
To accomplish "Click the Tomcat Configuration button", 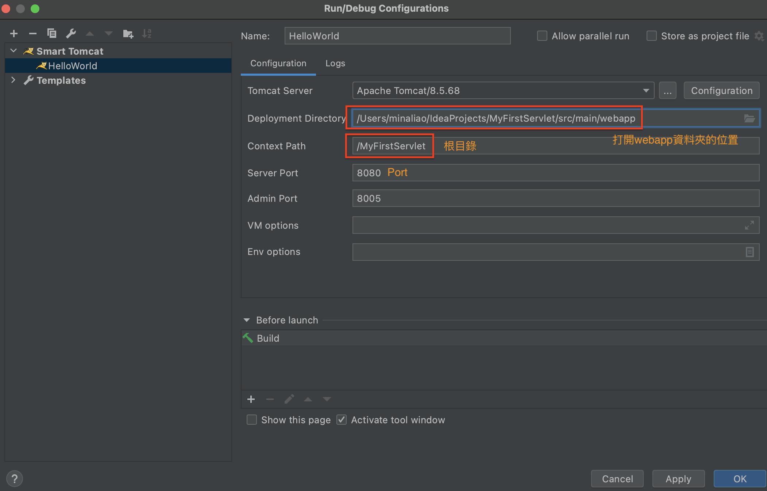I will (x=722, y=90).
